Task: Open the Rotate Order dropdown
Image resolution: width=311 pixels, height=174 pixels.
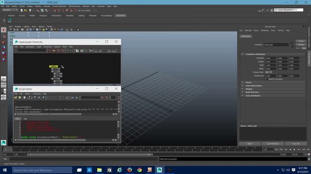Action: [x=268, y=72]
